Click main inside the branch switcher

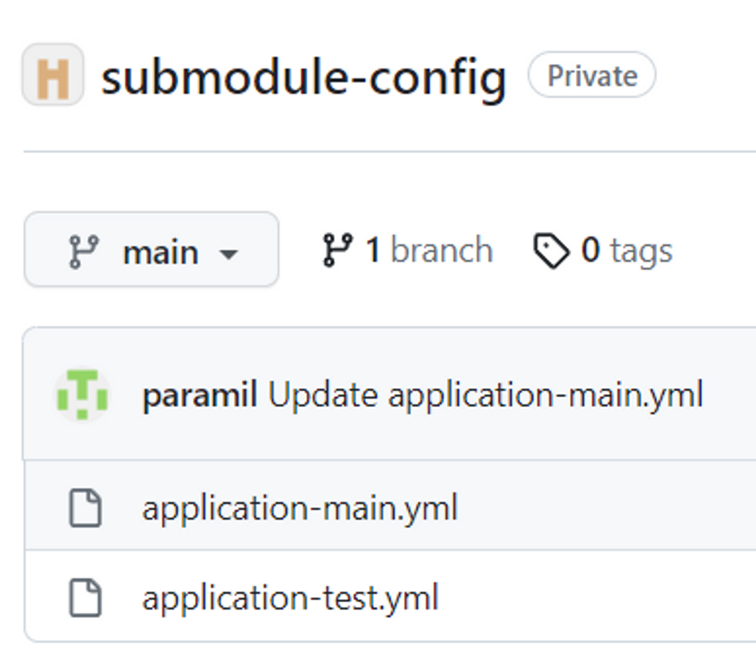click(161, 251)
